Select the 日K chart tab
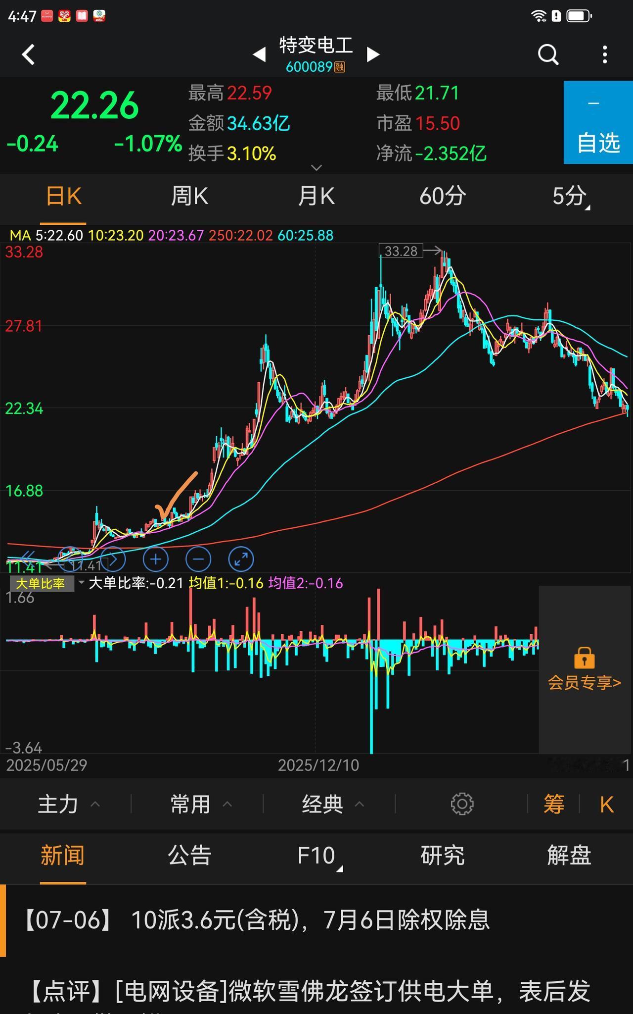633x1014 pixels. point(63,197)
